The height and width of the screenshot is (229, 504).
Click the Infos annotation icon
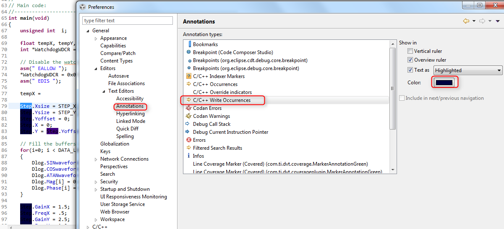coord(189,156)
